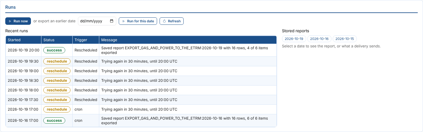The height and width of the screenshot is (132, 423).
Task: Click the circular refresh icon
Action: coord(164,21)
